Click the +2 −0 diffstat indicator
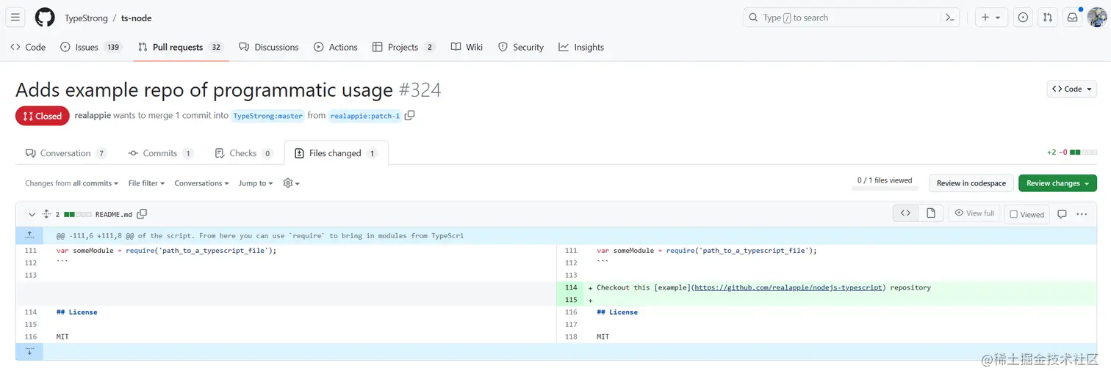Image resolution: width=1111 pixels, height=379 pixels. [1074, 152]
